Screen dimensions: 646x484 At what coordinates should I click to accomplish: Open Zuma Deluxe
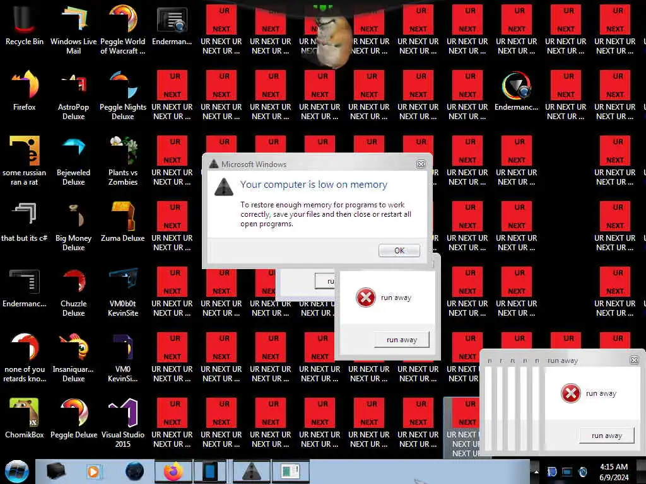tap(123, 221)
